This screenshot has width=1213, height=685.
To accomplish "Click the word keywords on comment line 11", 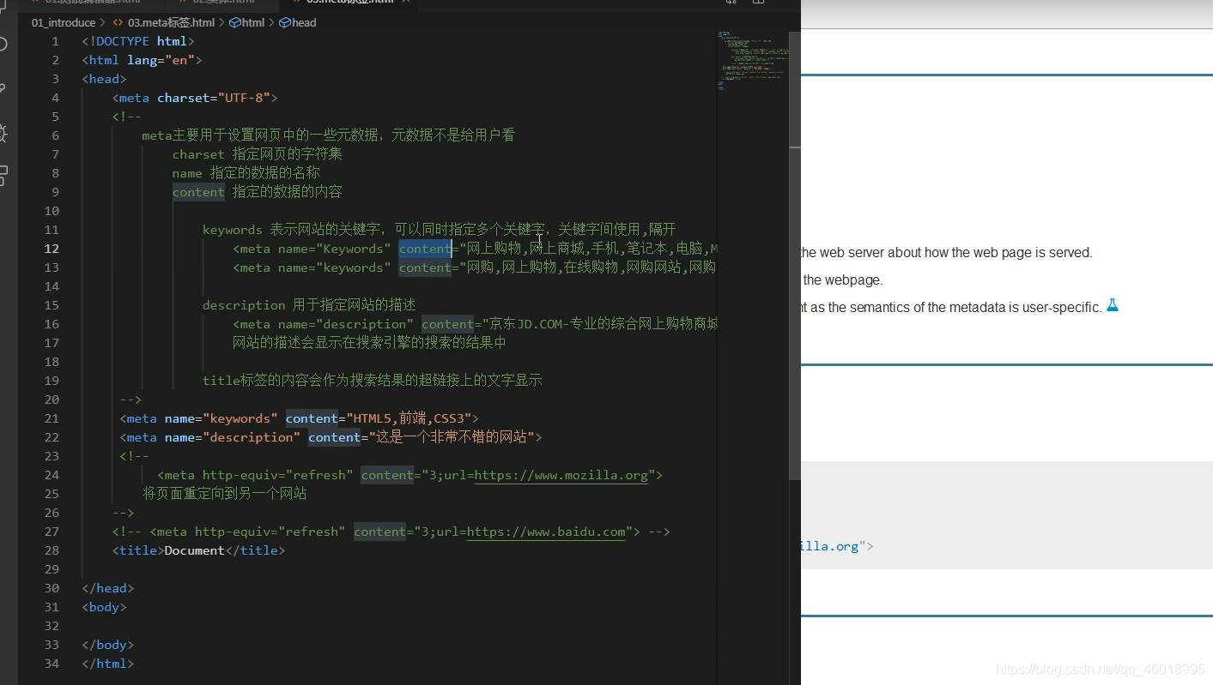I will point(233,230).
